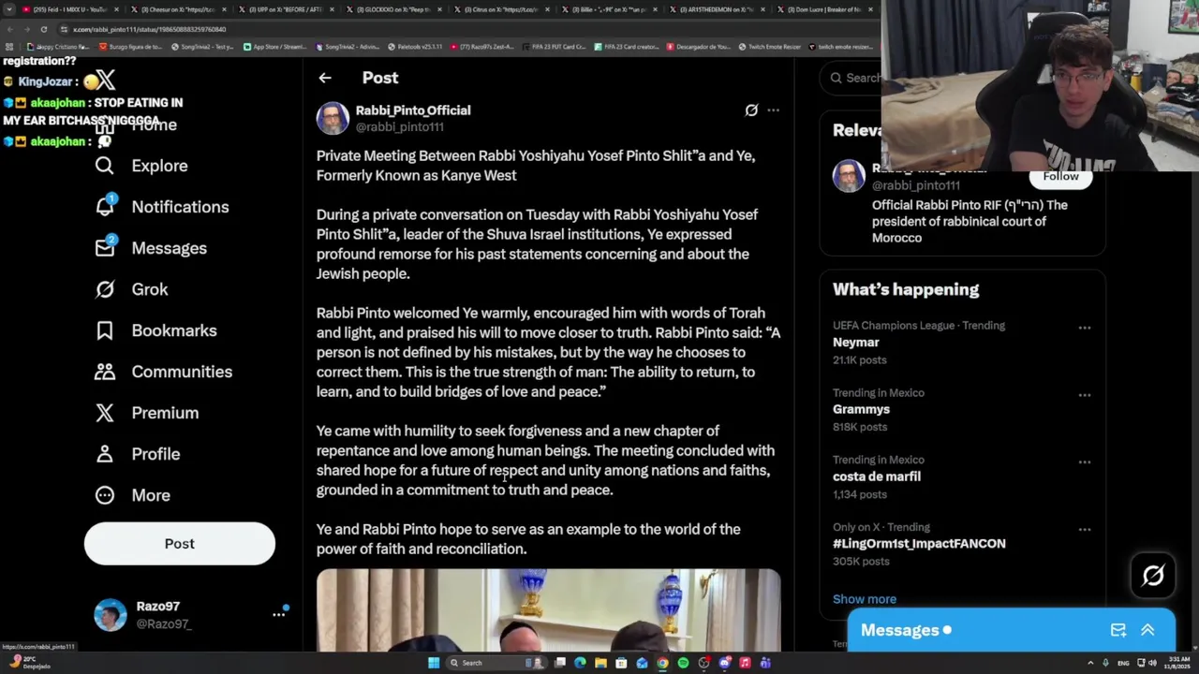Screen dimensions: 1199x674
Task: Open options for costa de marfil trend
Action: click(1085, 462)
